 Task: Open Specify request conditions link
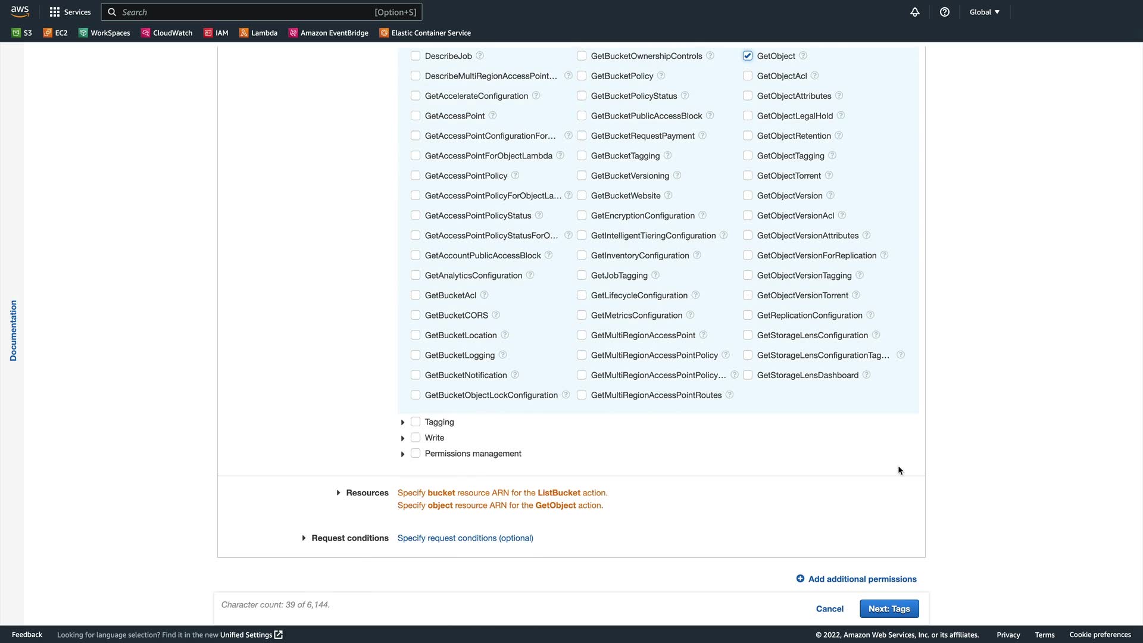[465, 538]
